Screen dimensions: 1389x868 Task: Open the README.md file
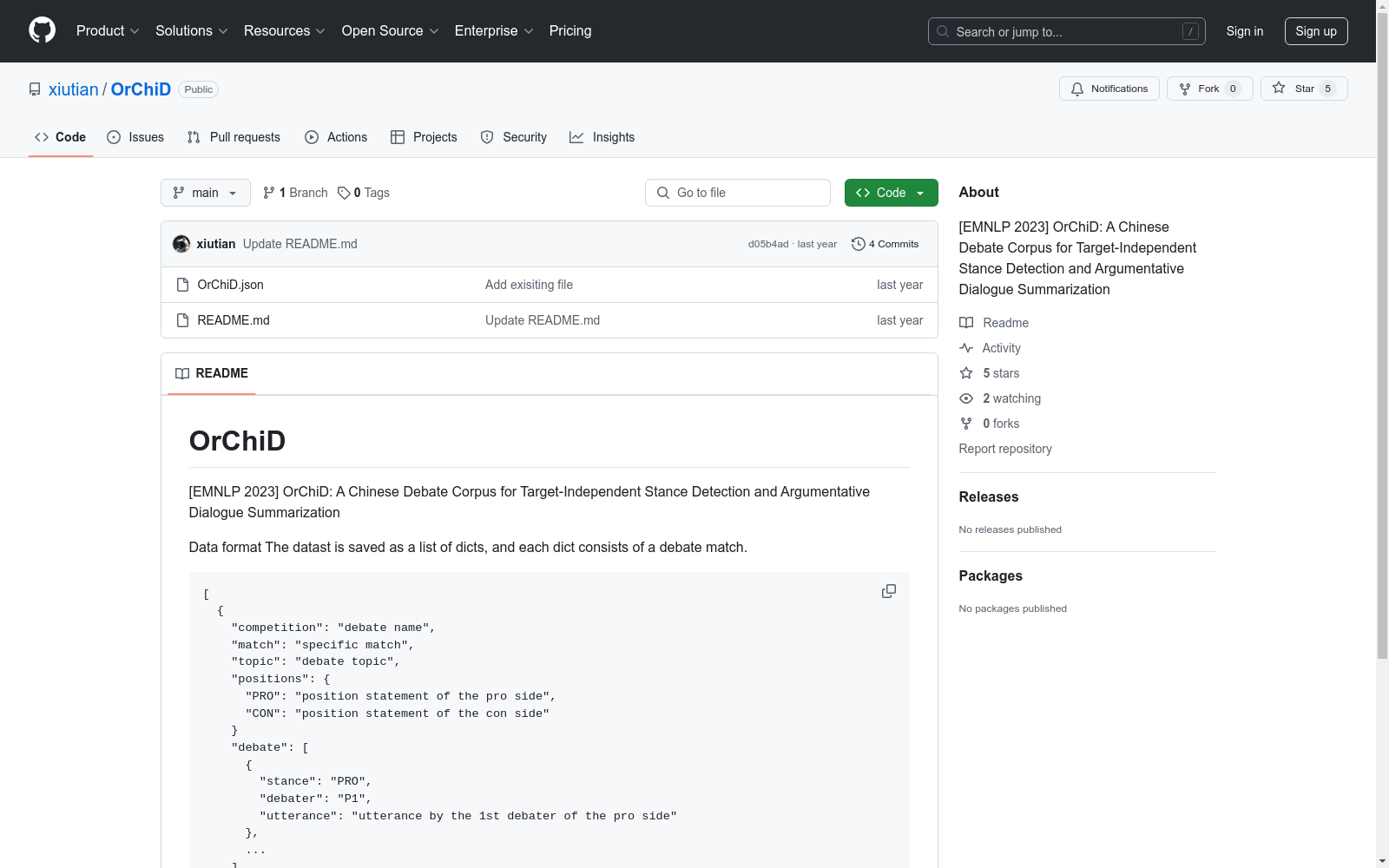tap(234, 320)
